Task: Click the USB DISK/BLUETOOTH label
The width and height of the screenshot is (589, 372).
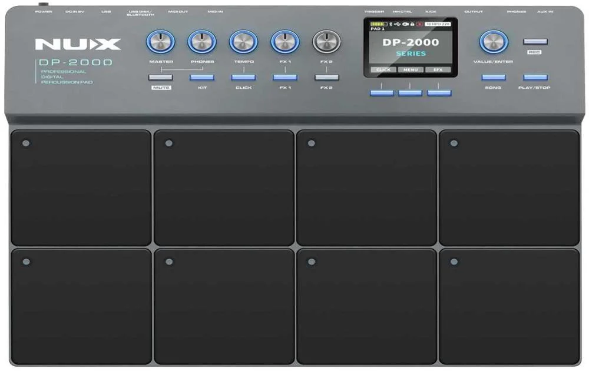Action: coord(141,13)
